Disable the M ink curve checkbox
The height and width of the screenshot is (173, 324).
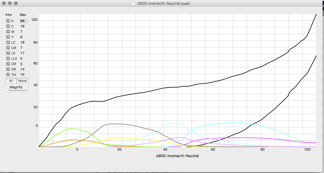point(8,32)
